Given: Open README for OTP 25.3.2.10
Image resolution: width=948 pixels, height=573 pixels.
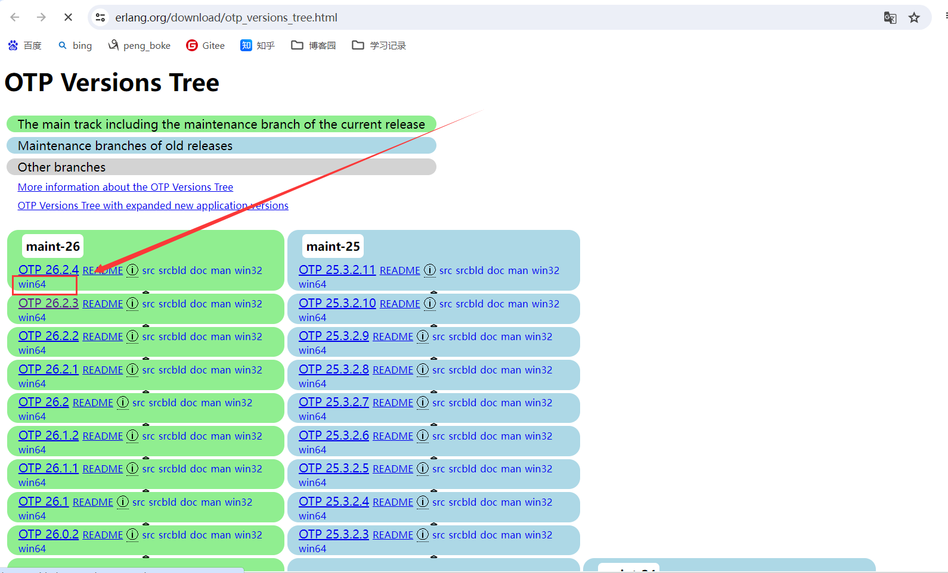Looking at the screenshot, I should pyautogui.click(x=400, y=304).
